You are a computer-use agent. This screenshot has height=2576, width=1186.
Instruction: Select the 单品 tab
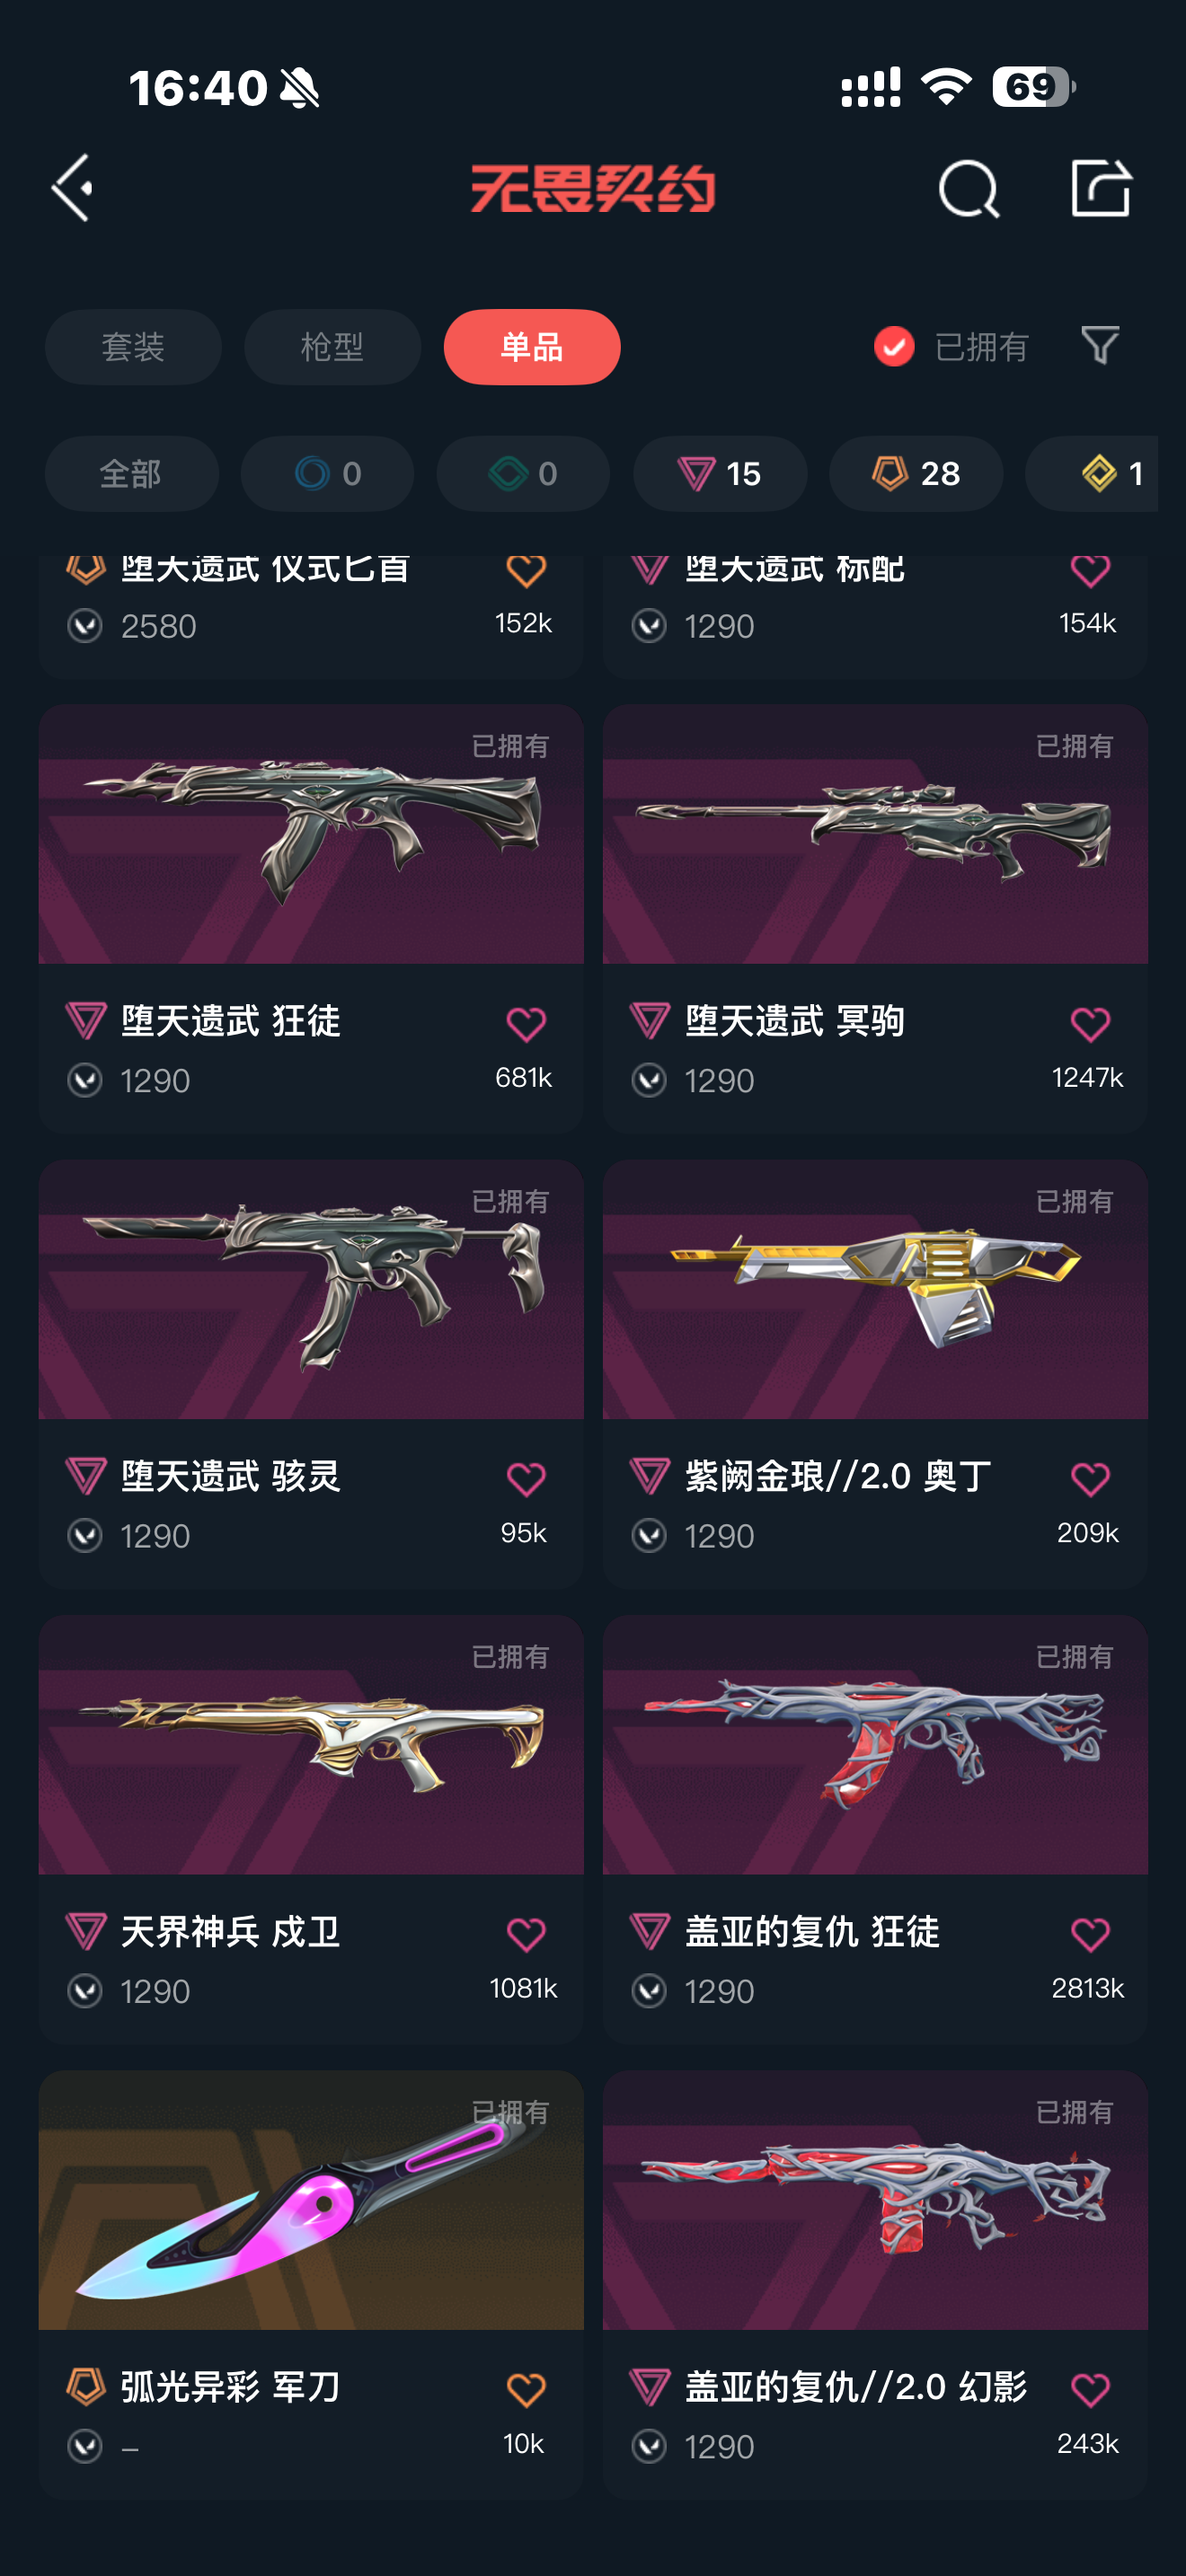[532, 347]
